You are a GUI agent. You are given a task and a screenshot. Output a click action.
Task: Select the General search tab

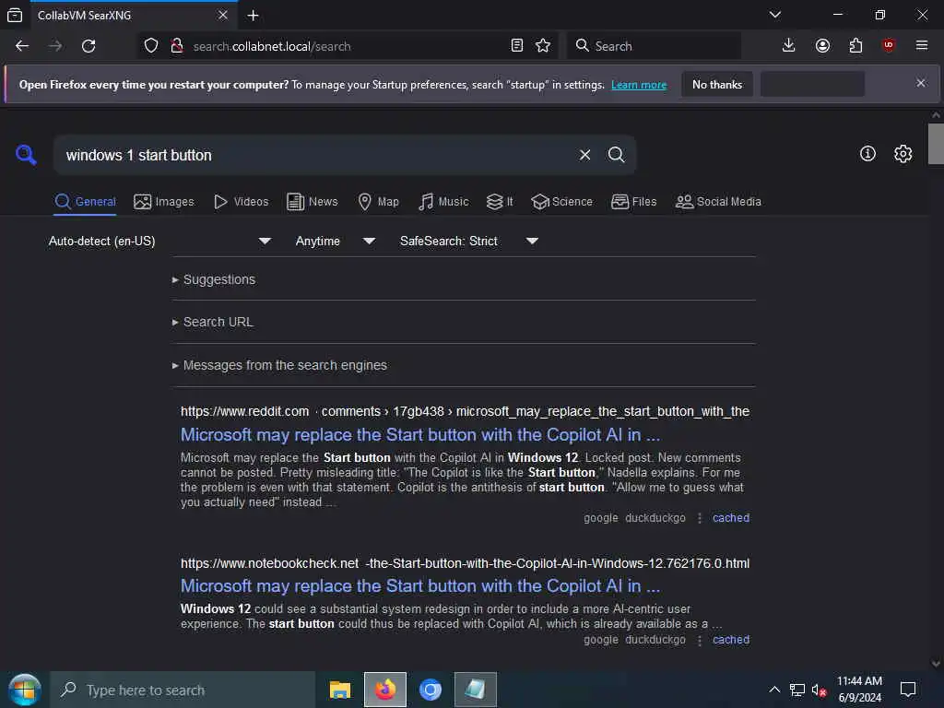[85, 202]
